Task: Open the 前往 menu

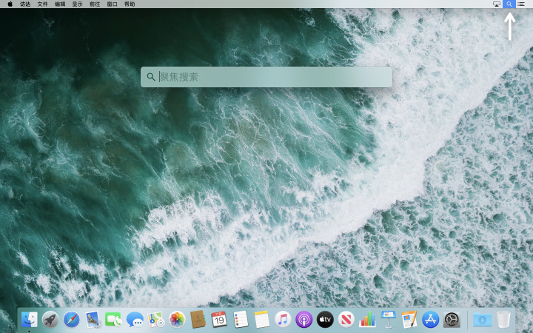Action: [x=95, y=4]
